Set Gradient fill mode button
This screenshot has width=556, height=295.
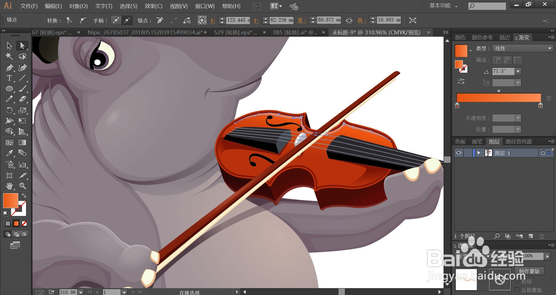(16, 223)
